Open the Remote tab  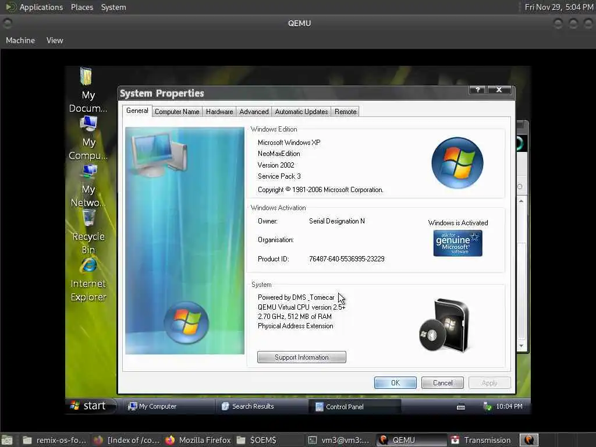[x=346, y=112]
